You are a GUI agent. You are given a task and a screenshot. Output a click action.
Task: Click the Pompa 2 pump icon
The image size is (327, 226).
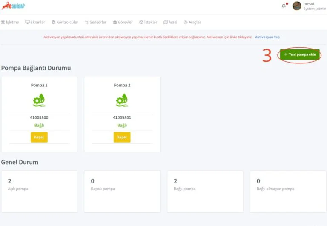click(122, 100)
